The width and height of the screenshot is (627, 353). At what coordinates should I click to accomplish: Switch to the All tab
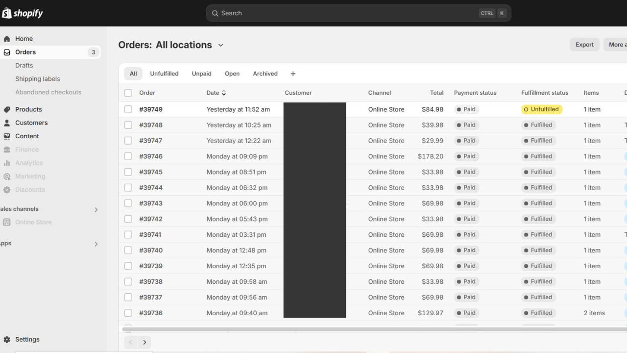pyautogui.click(x=133, y=74)
